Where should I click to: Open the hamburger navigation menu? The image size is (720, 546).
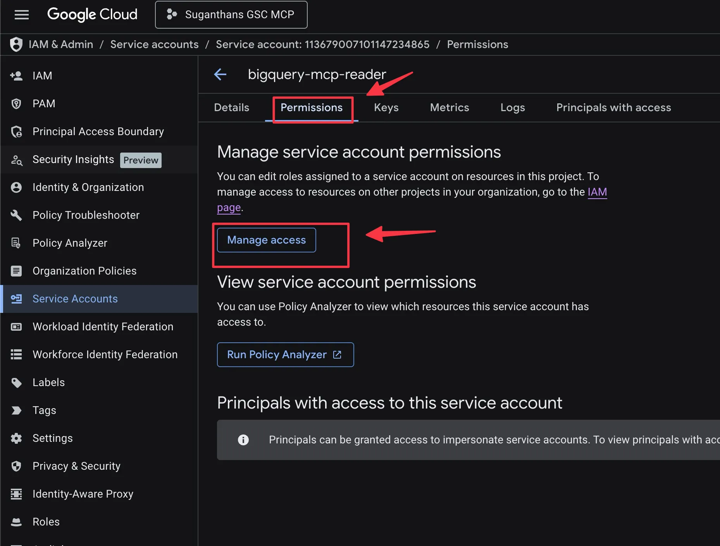coord(22,15)
